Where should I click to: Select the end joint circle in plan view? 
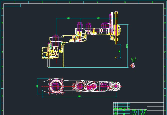pyautogui.click(x=116, y=86)
